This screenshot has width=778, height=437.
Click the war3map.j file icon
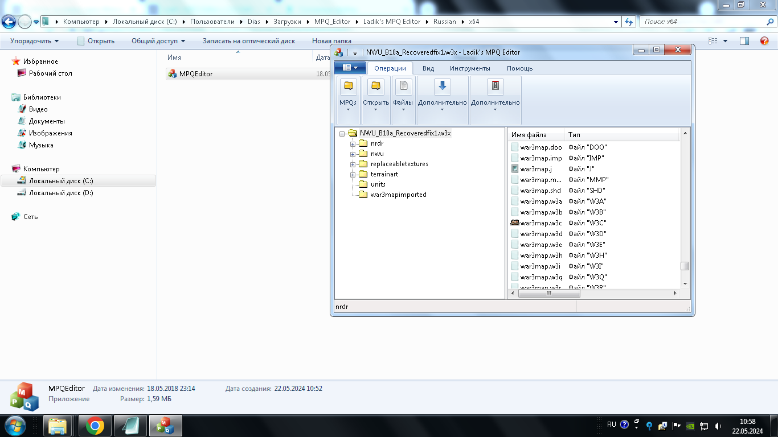pyautogui.click(x=515, y=169)
